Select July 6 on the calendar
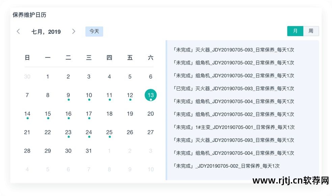 pyautogui.click(x=150, y=77)
